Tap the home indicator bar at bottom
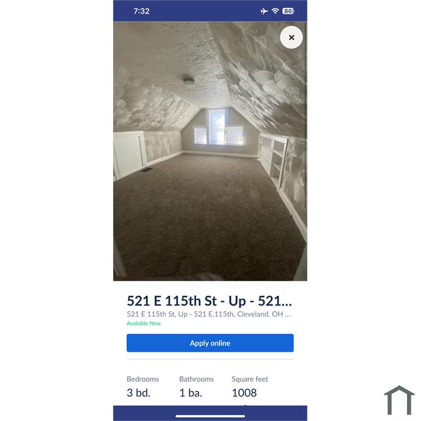Viewport: 421px width, 421px height. 210,416
